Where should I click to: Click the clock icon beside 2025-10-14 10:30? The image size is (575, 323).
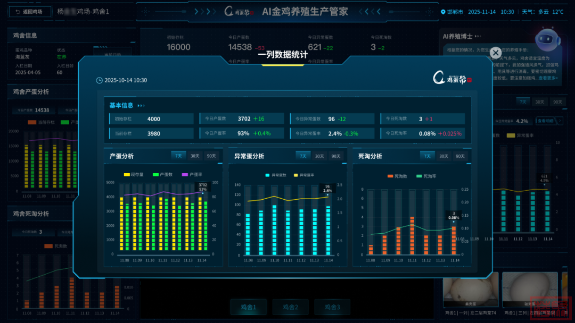[99, 80]
